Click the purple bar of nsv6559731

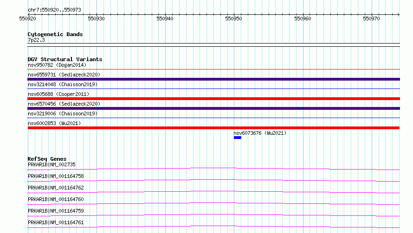pyautogui.click(x=213, y=79)
